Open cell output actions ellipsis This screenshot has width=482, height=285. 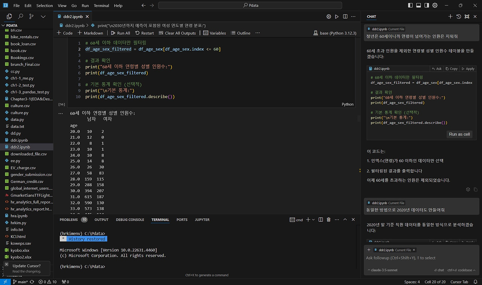pyautogui.click(x=61, y=113)
